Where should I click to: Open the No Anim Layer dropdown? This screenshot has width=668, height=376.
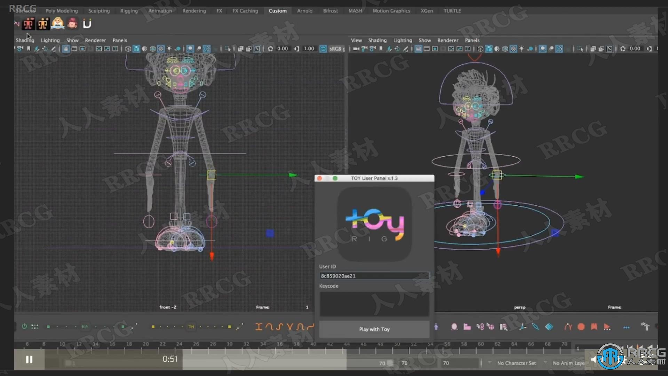coord(569,363)
